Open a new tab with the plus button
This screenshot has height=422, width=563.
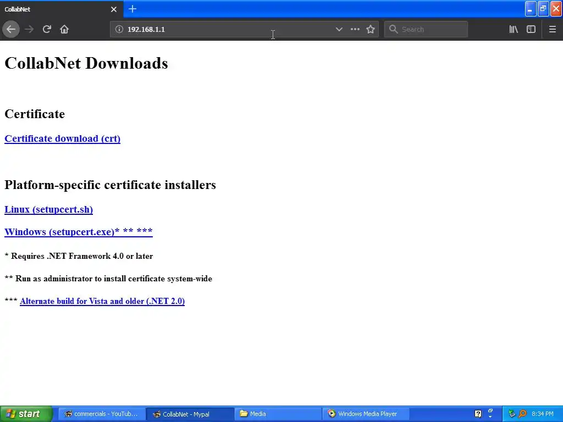133,9
